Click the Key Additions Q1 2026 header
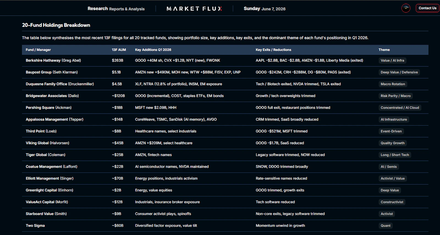The image size is (440, 235). coord(153,50)
